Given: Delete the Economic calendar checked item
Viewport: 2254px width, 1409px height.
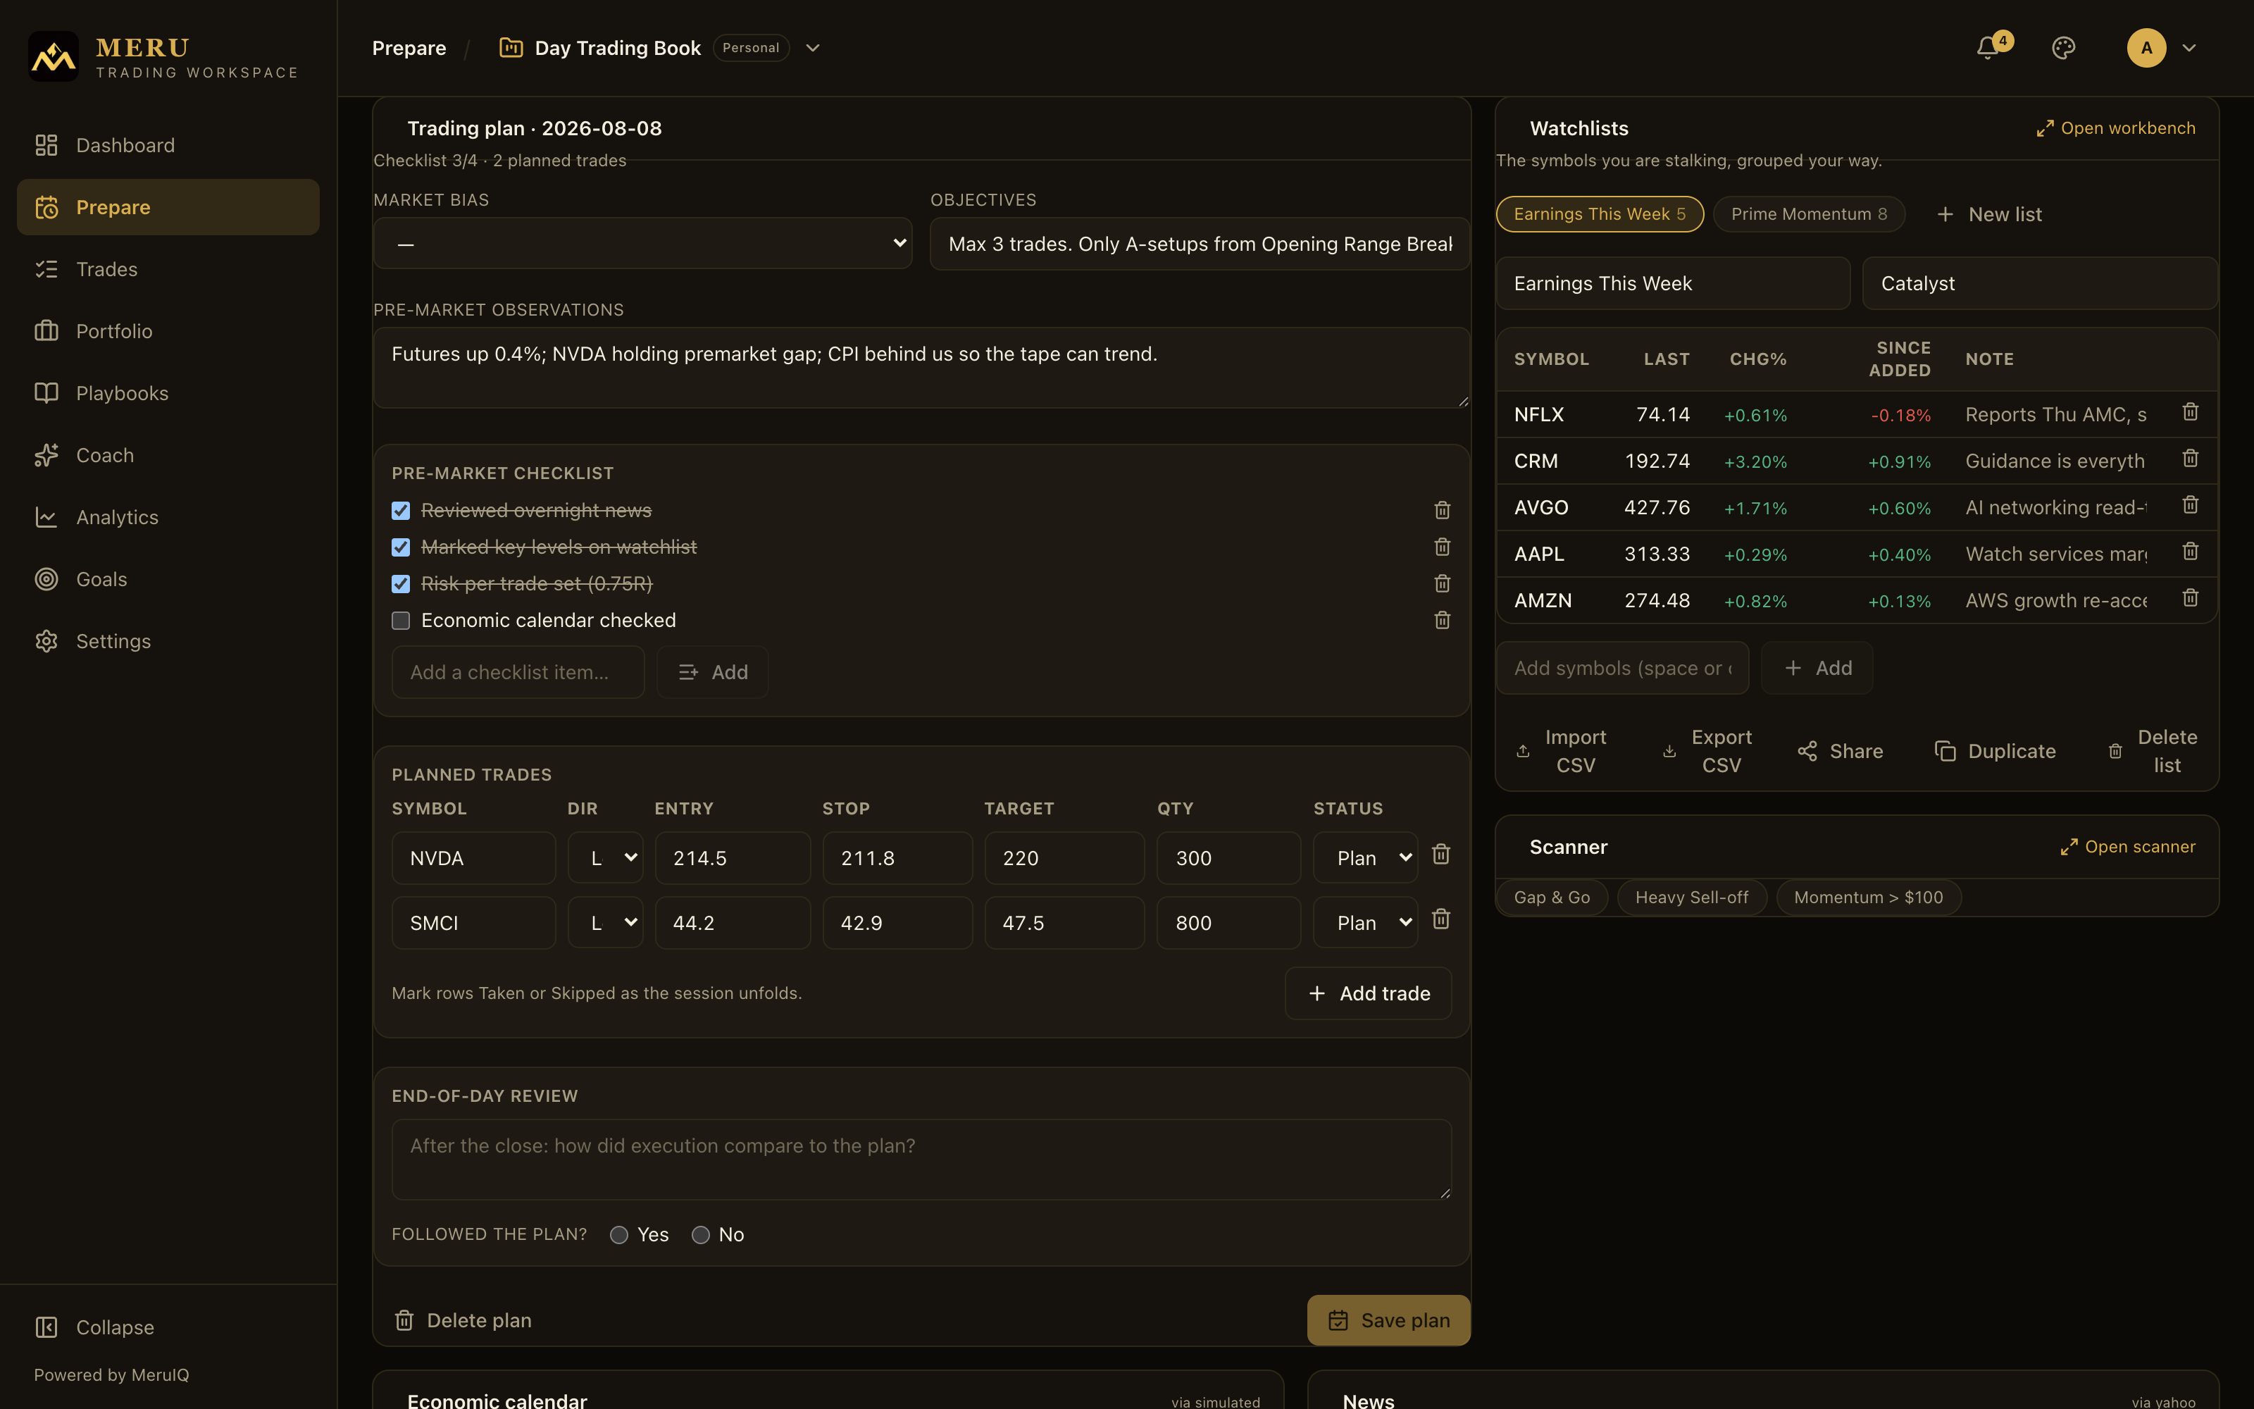Looking at the screenshot, I should 1442,620.
